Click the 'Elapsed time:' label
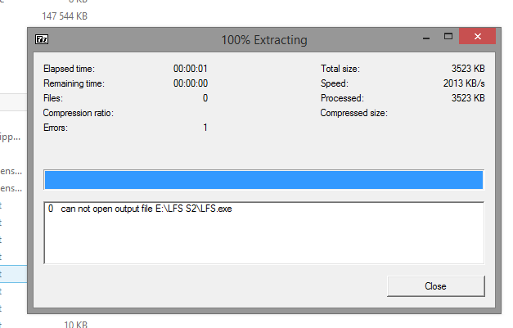This screenshot has height=328, width=513. [69, 69]
